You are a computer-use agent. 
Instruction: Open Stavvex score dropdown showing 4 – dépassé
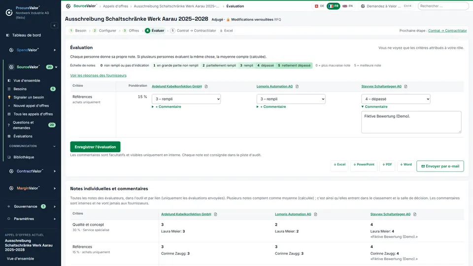pyautogui.click(x=396, y=99)
